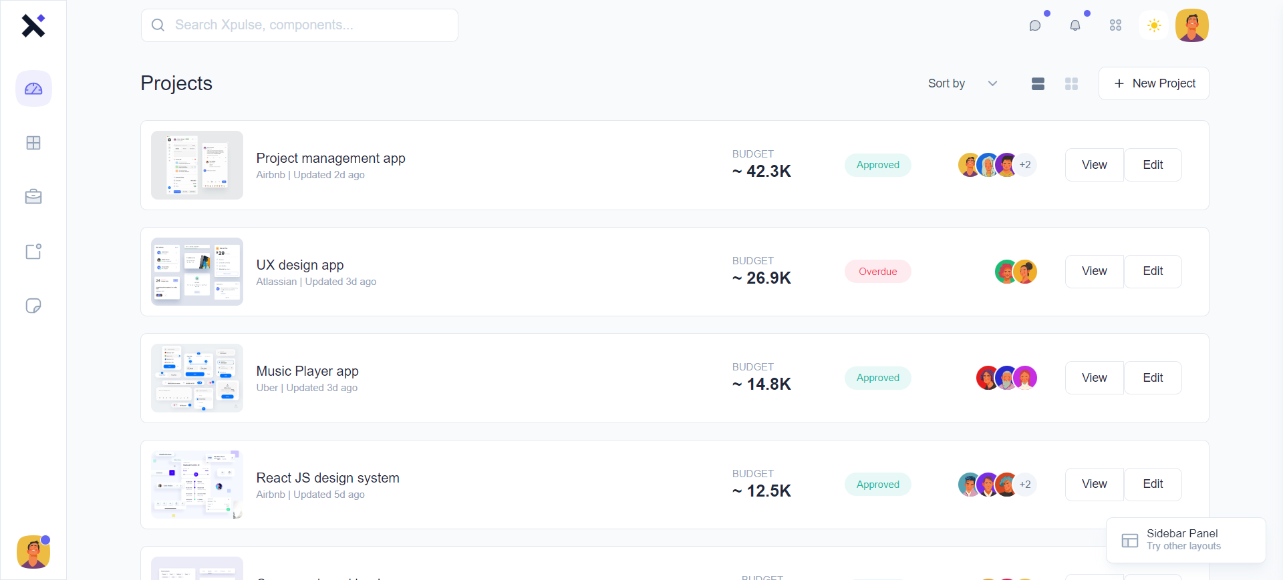Open the user avatar menu in header
This screenshot has width=1283, height=580.
point(1192,25)
